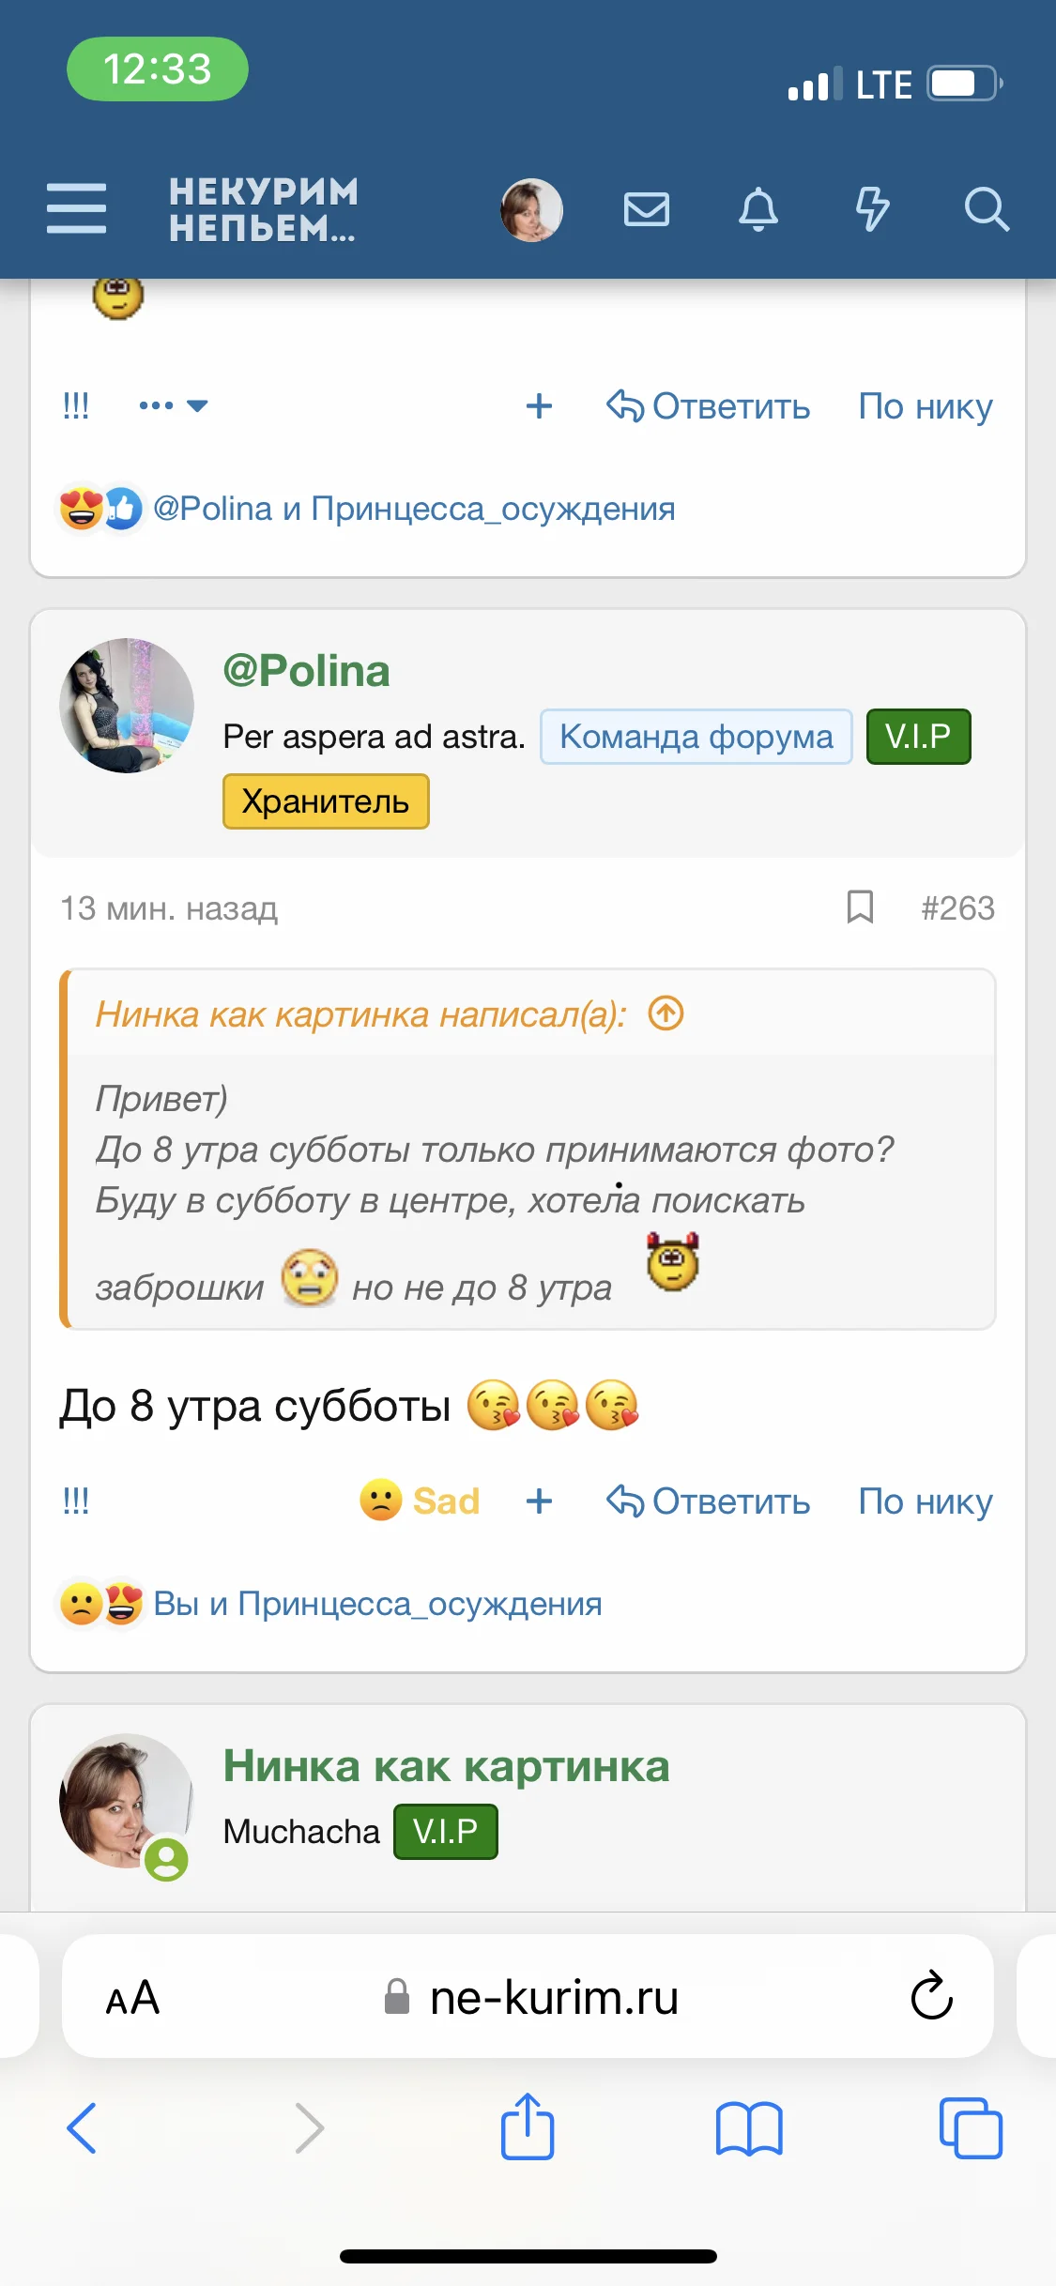This screenshot has width=1056, height=2286.
Task: Open the AA text size menu
Action: click(131, 1997)
